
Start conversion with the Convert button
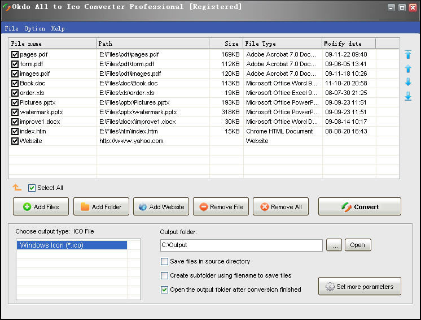click(359, 207)
